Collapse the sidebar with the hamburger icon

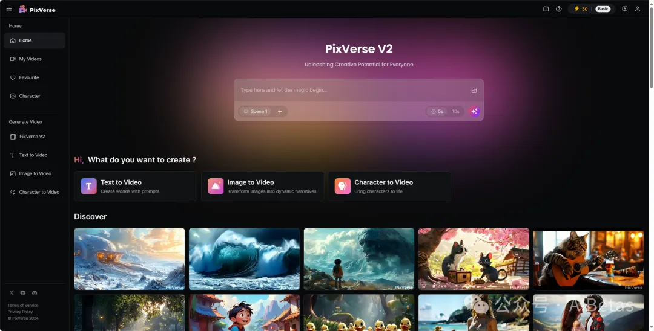click(x=8, y=8)
